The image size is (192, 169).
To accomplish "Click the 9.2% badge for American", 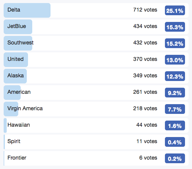I will coord(175,93).
